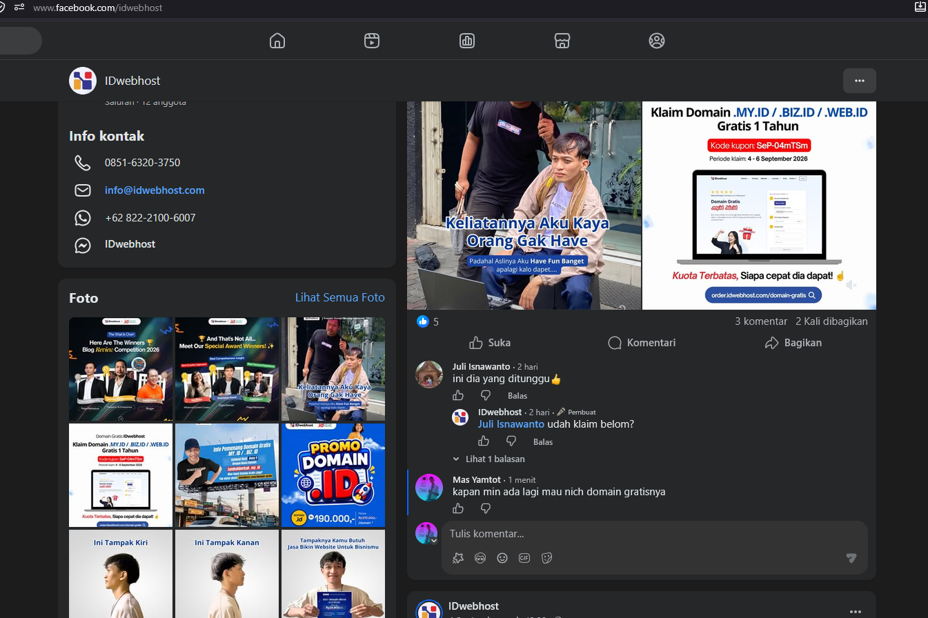This screenshot has width=928, height=618.
Task: Open Lihat Semua Foto link
Action: 340,298
